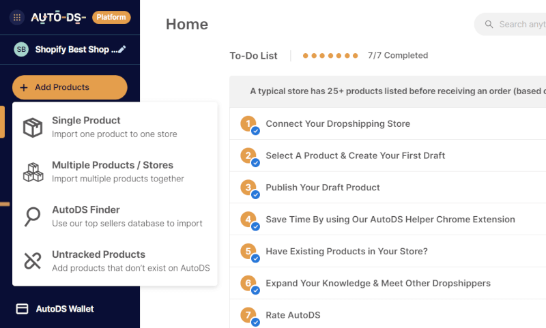Click the Search anything input field
The width and height of the screenshot is (546, 328).
(510, 25)
